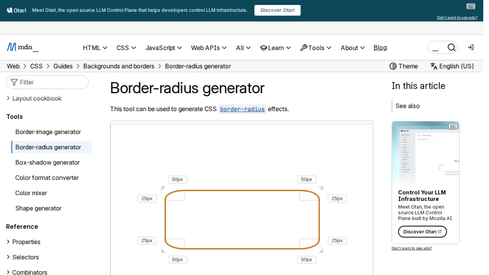Click the MDN logo
This screenshot has width=489, height=275.
pos(22,47)
